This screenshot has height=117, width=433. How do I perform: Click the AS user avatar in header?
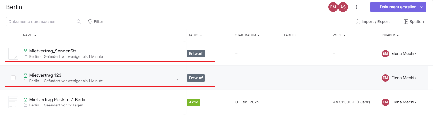[x=343, y=7]
